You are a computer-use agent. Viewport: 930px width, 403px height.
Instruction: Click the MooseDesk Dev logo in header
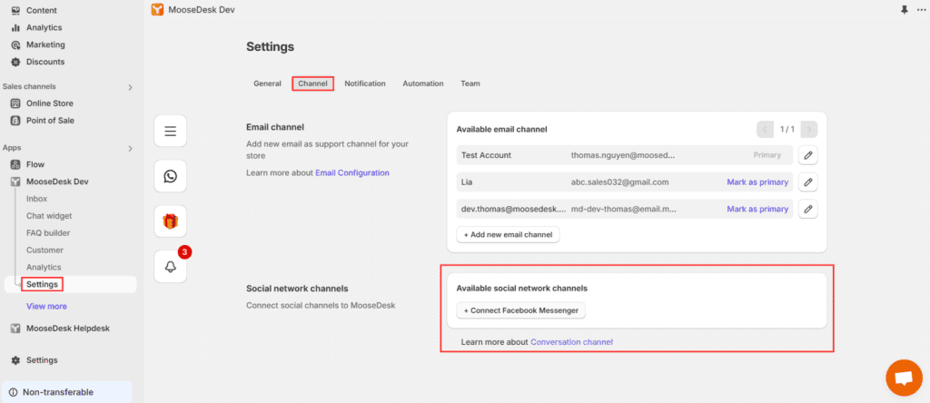click(x=157, y=9)
